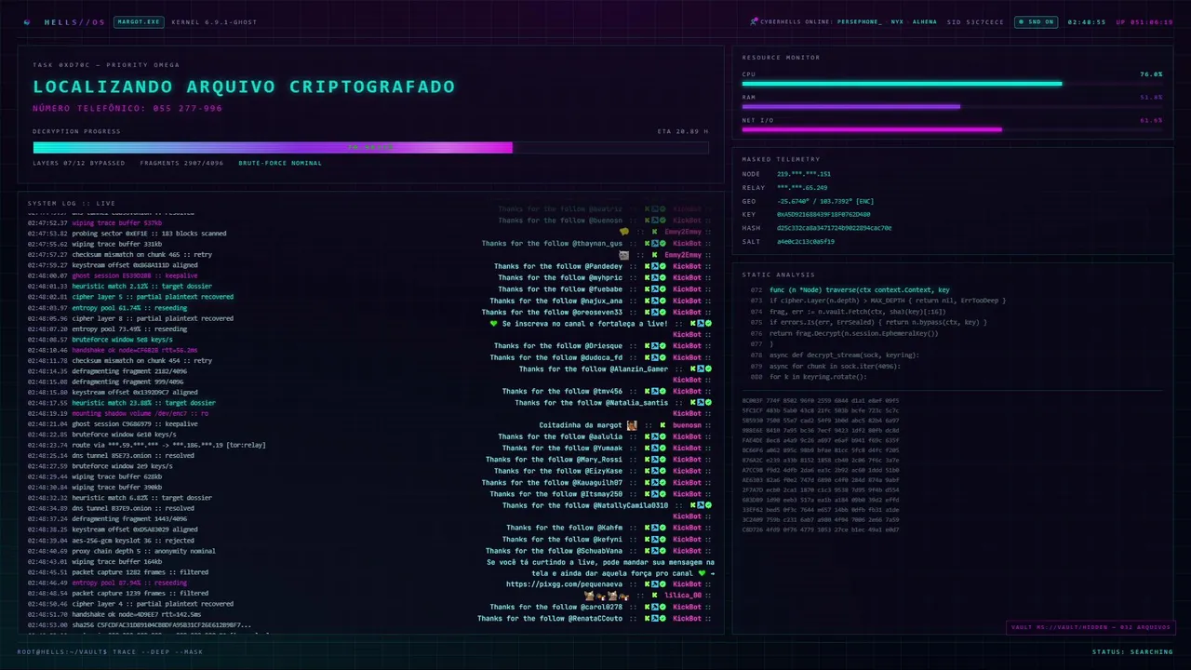The width and height of the screenshot is (1191, 670).
Task: Click the speech bubble emoji in Emmy2Emmy's message
Action: coord(624,232)
